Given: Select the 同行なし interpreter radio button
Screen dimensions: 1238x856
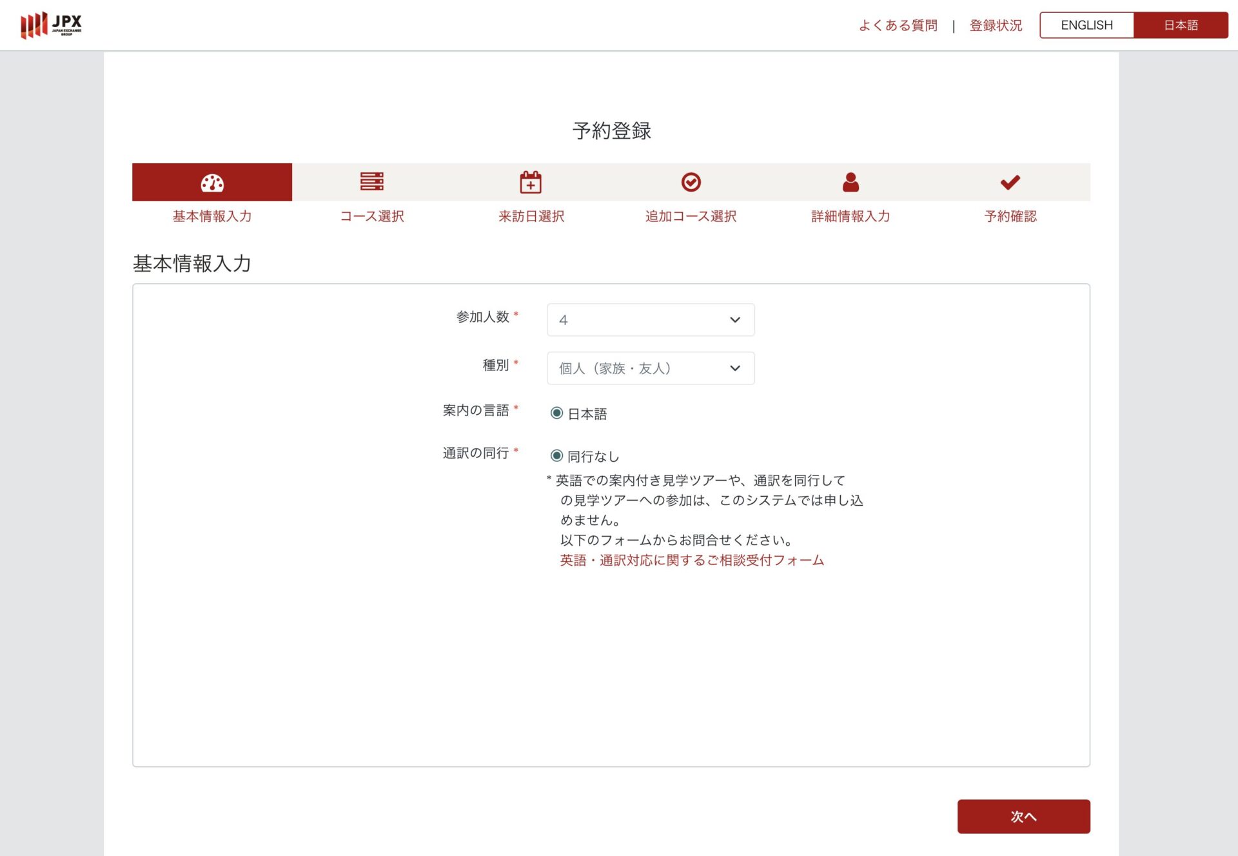Looking at the screenshot, I should (x=557, y=456).
